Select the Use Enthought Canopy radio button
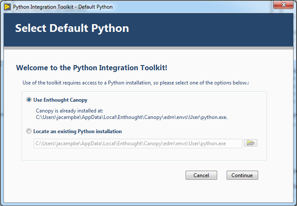The width and height of the screenshot is (297, 206). click(x=29, y=100)
